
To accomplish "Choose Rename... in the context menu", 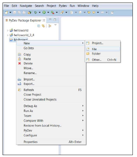I will tap(51, 73).
